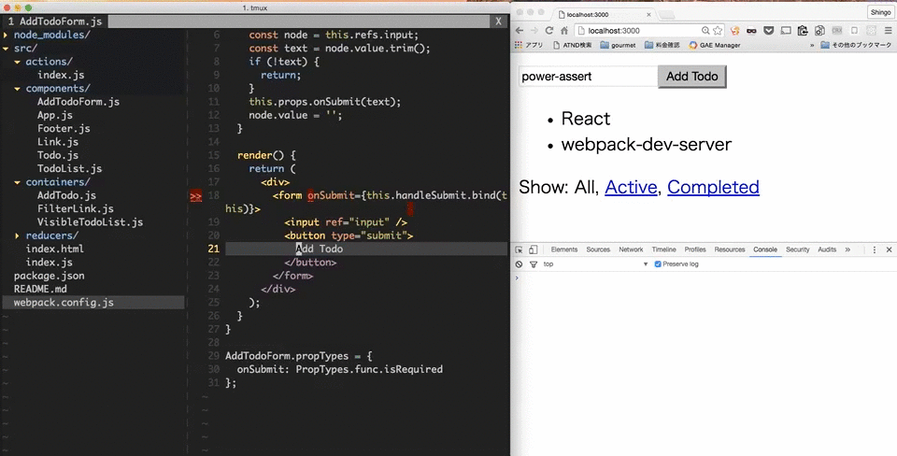Close the DevTools panel
Screen dimensions: 897x456
point(889,250)
